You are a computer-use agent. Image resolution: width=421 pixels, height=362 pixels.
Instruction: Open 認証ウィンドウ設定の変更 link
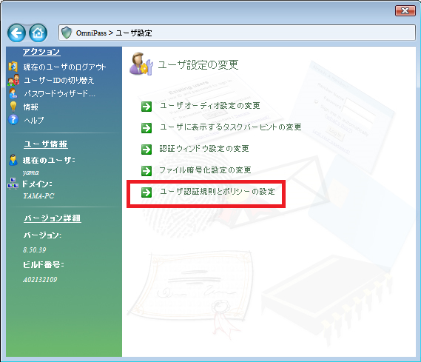[x=204, y=149]
